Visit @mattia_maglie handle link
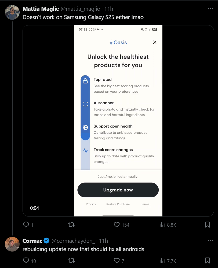 (x=80, y=9)
